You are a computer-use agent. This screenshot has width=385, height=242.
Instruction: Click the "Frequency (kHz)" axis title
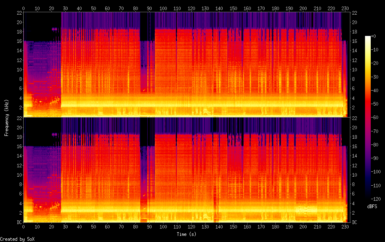tap(7, 118)
